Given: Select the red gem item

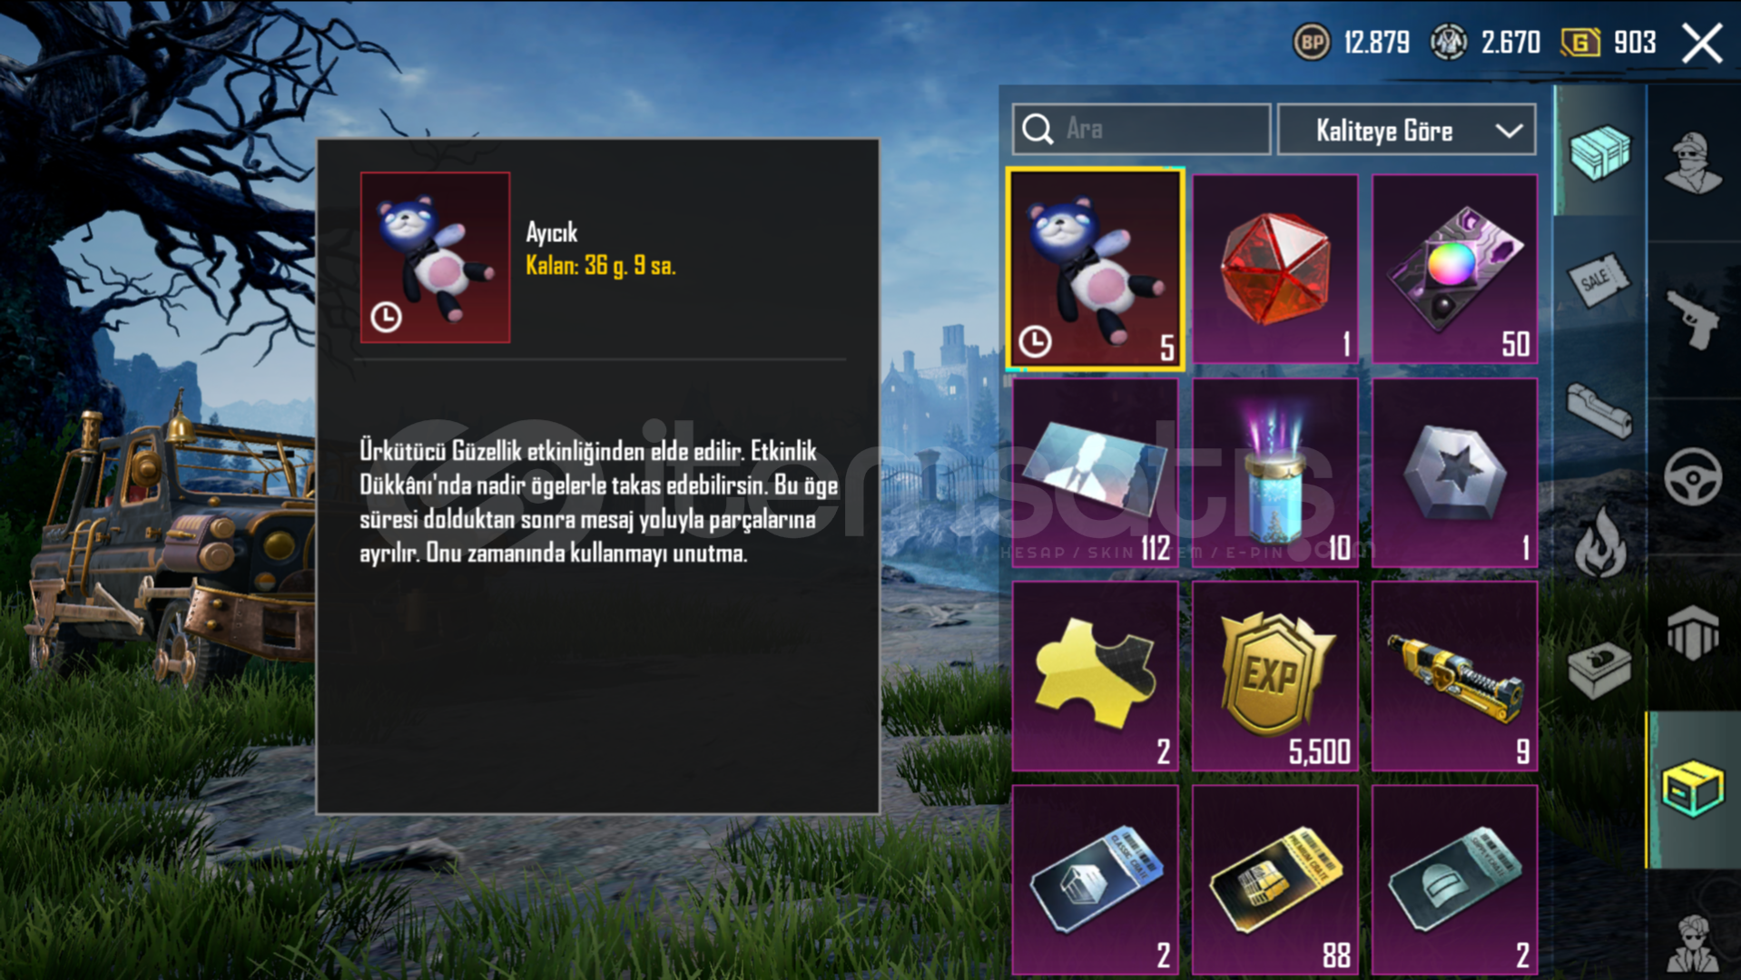Looking at the screenshot, I should point(1275,269).
